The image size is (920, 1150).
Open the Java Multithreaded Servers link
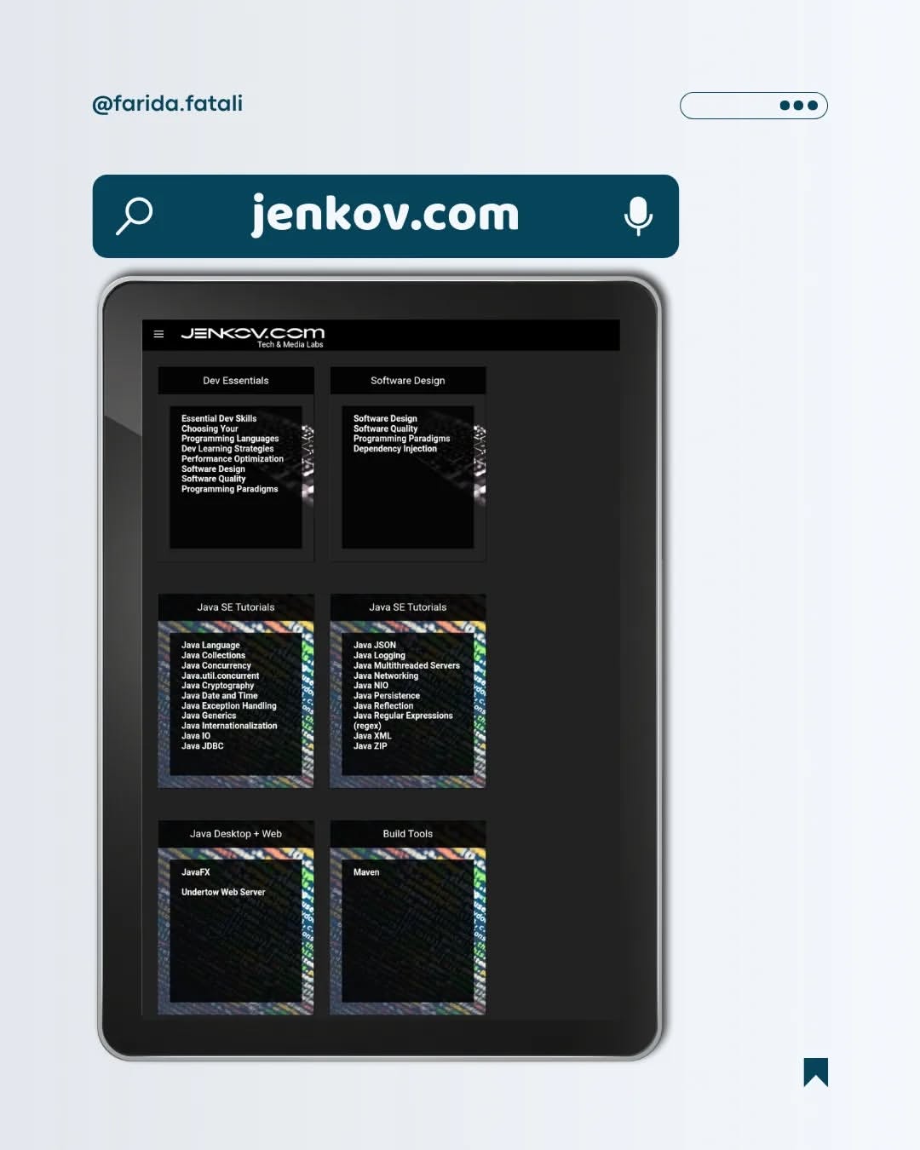[x=406, y=665]
